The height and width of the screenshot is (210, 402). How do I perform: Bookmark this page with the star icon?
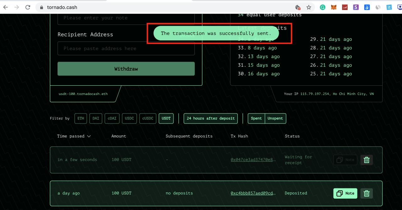pos(309,7)
